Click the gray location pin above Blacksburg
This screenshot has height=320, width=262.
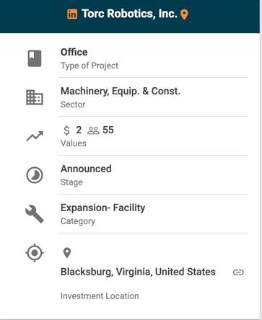coord(67,253)
